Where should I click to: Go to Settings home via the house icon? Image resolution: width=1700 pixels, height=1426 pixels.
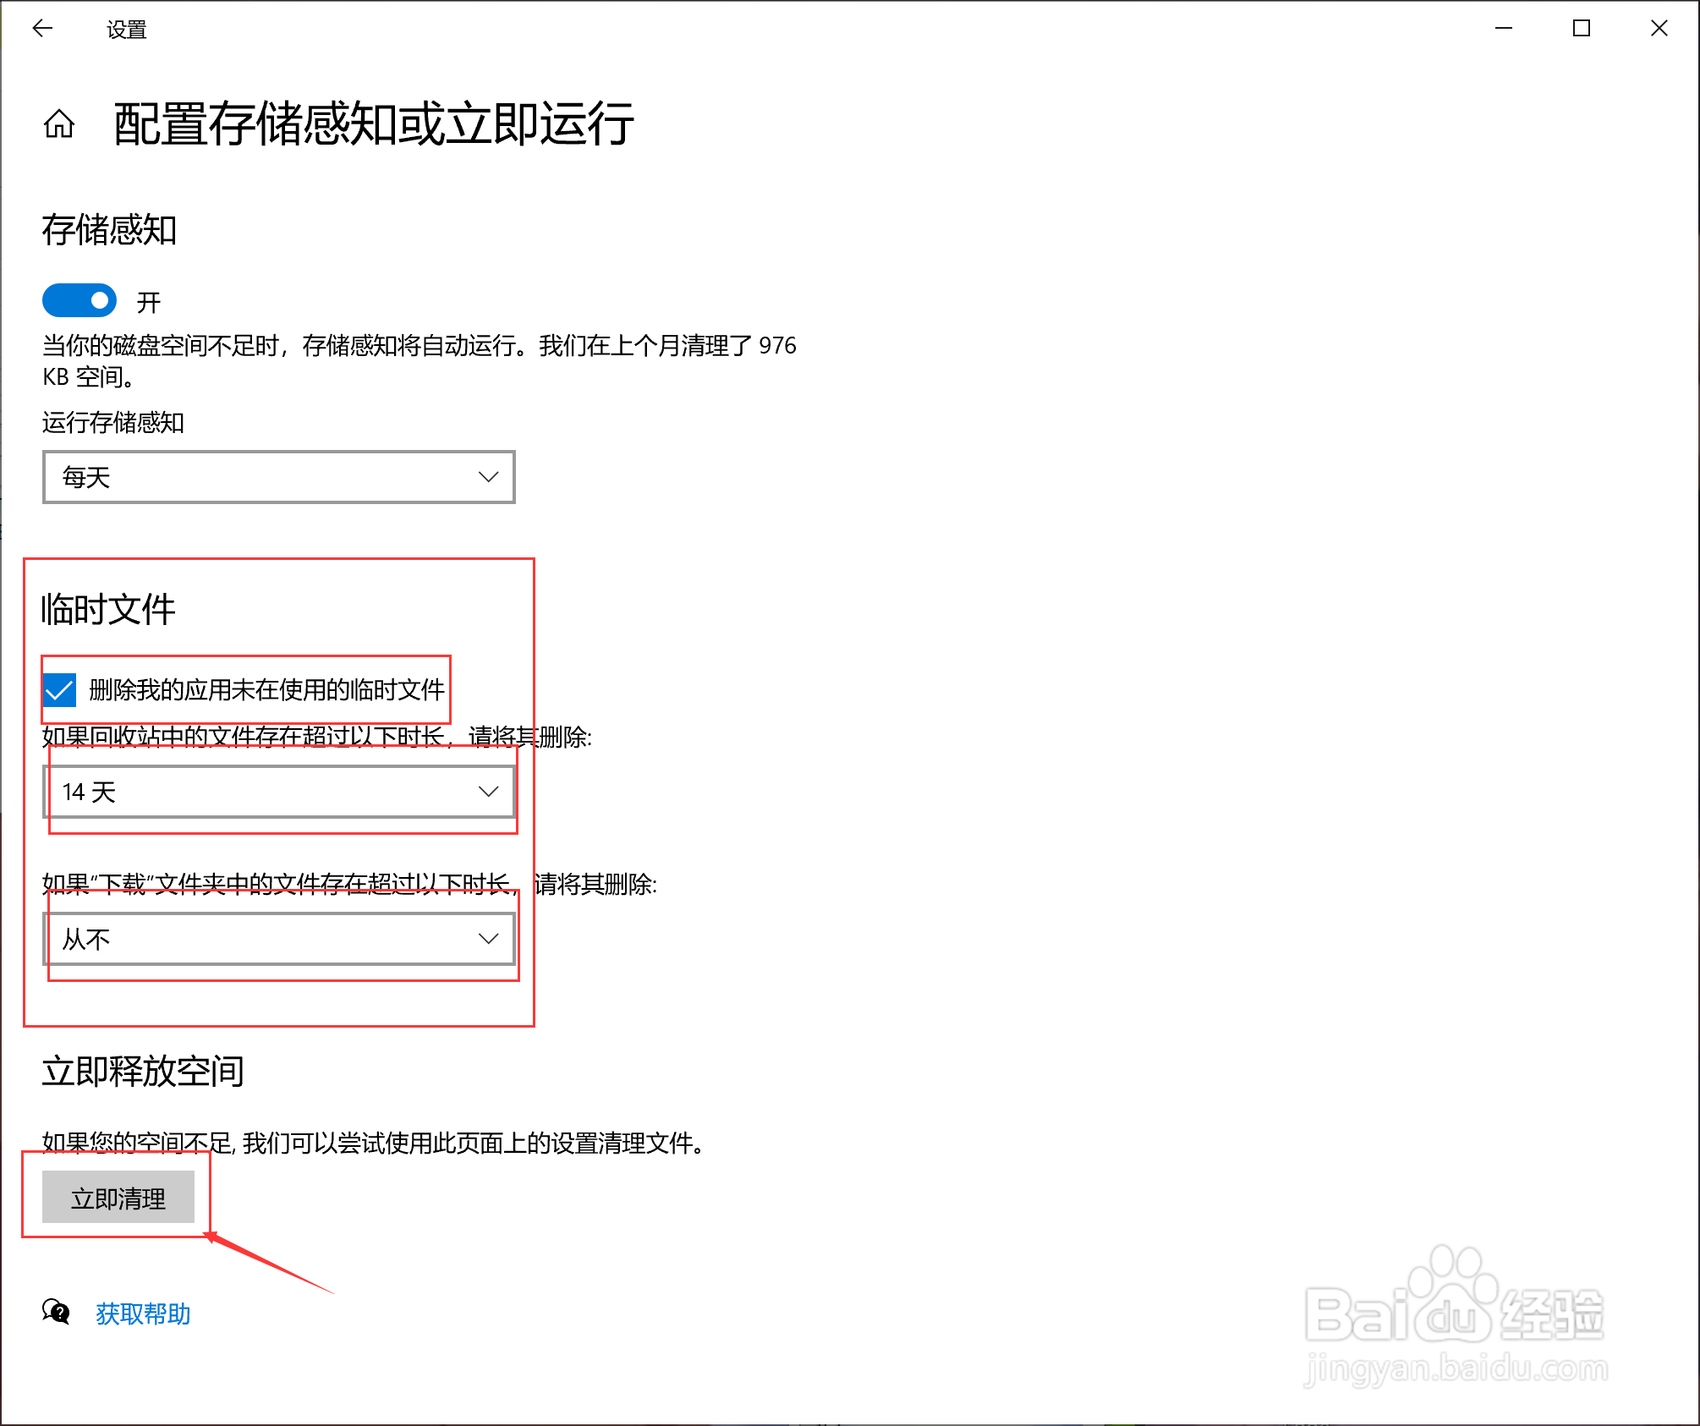[x=59, y=125]
